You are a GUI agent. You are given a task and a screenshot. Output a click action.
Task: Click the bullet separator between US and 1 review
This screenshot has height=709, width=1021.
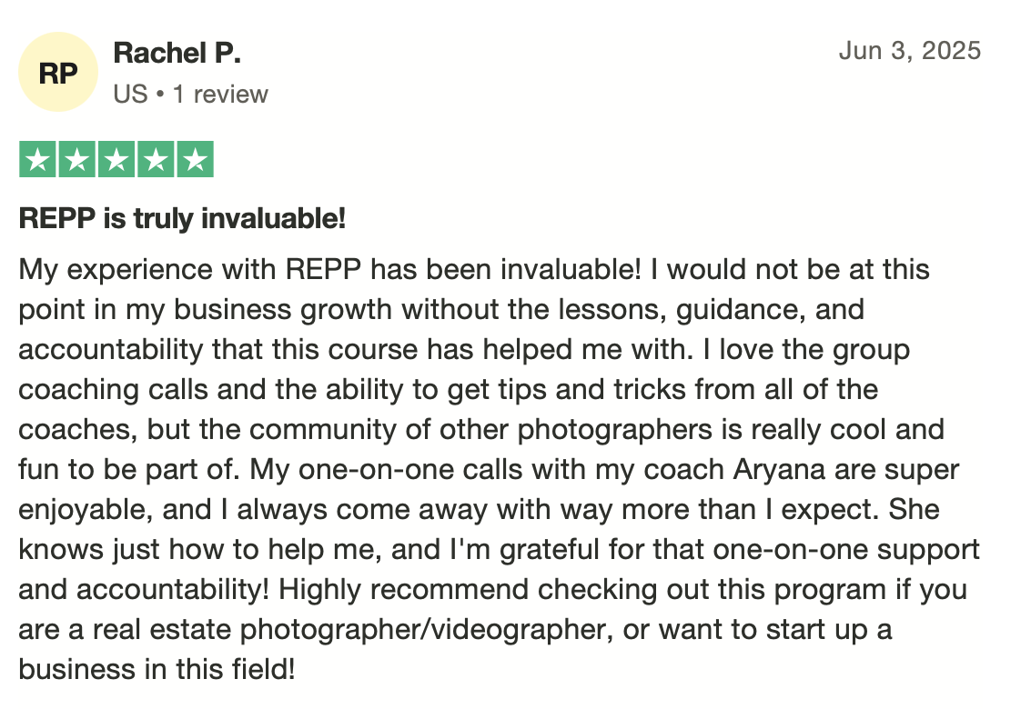point(160,95)
